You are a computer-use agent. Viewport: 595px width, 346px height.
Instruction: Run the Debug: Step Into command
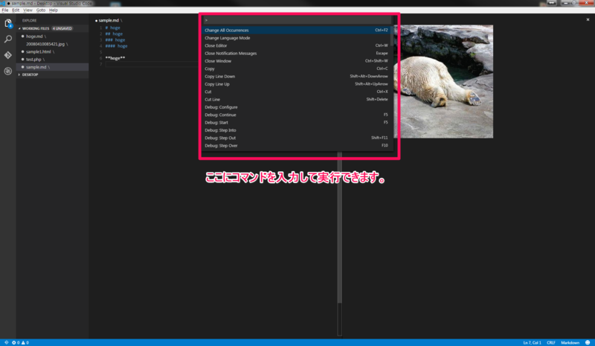click(296, 130)
